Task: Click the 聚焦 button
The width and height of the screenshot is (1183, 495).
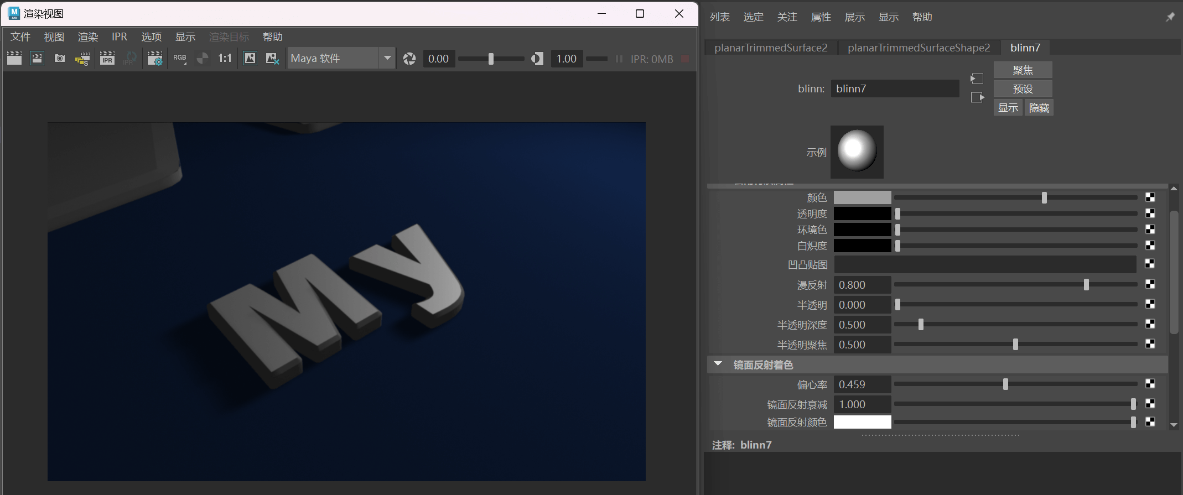Action: [x=1023, y=70]
